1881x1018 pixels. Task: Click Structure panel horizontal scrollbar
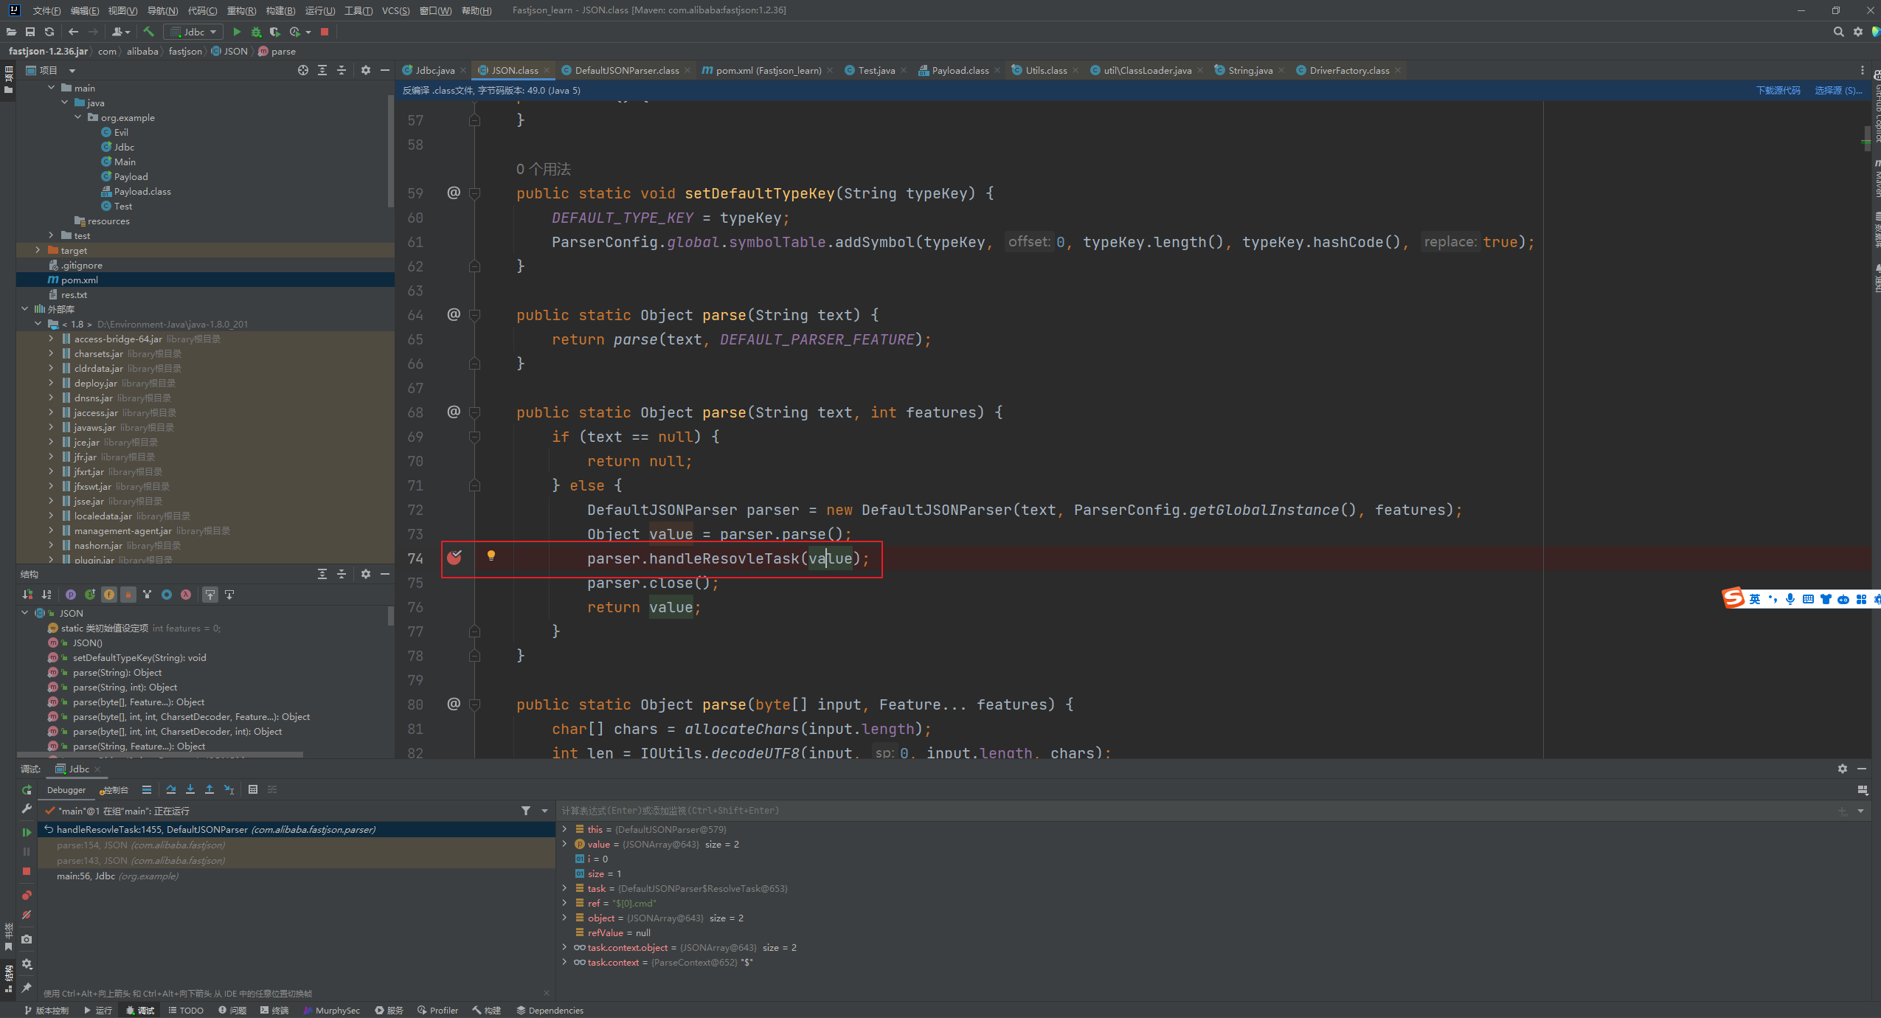tap(161, 755)
